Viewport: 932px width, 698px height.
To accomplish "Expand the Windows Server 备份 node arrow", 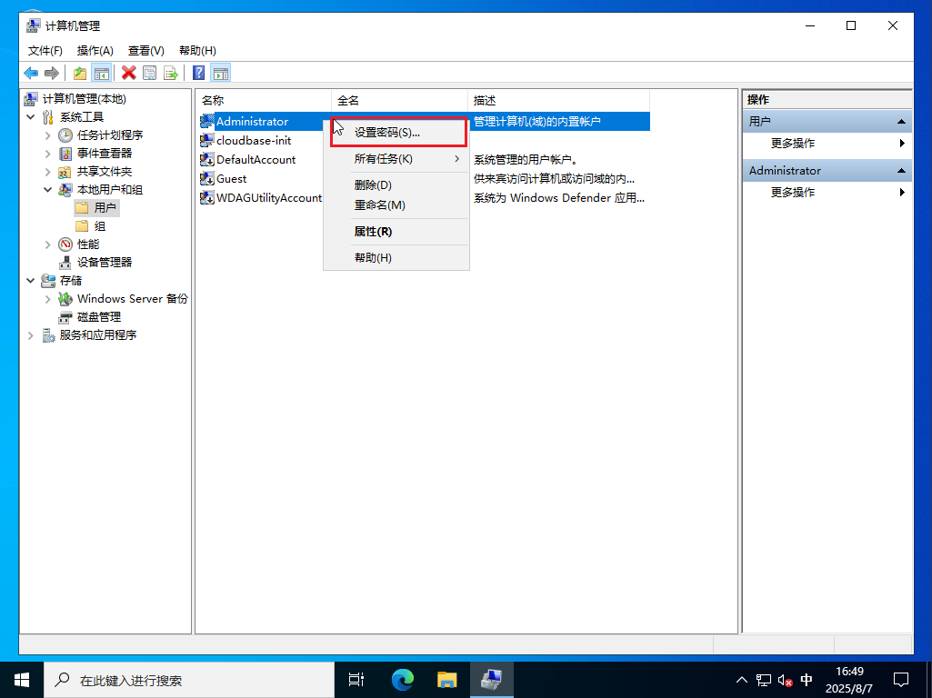I will click(x=47, y=299).
